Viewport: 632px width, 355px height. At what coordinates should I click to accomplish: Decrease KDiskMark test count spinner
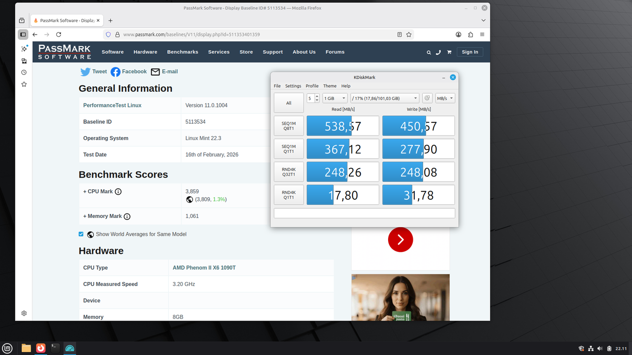tap(317, 101)
